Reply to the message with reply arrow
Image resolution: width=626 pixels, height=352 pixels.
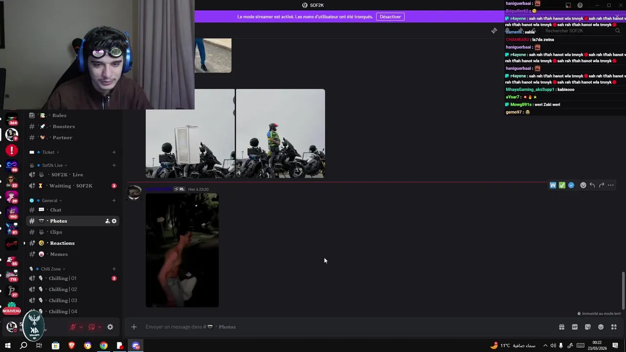click(x=592, y=185)
